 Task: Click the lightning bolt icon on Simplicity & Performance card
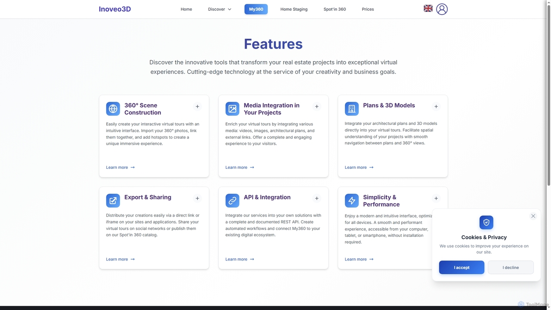tap(352, 201)
